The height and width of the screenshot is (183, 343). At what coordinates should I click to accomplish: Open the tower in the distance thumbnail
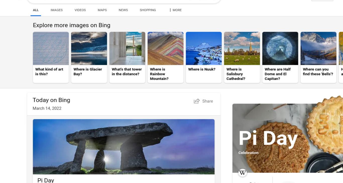click(x=127, y=48)
